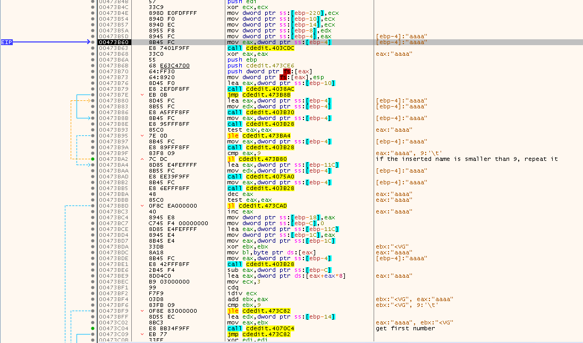Click jump arrow beside 0F8C EA000000 bytes
The width and height of the screenshot is (583, 343).
(x=142, y=205)
